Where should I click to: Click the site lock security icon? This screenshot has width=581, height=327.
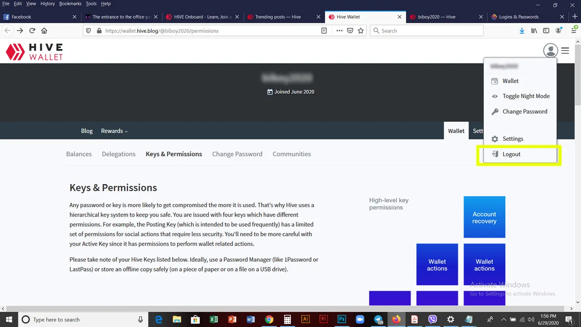(x=99, y=31)
